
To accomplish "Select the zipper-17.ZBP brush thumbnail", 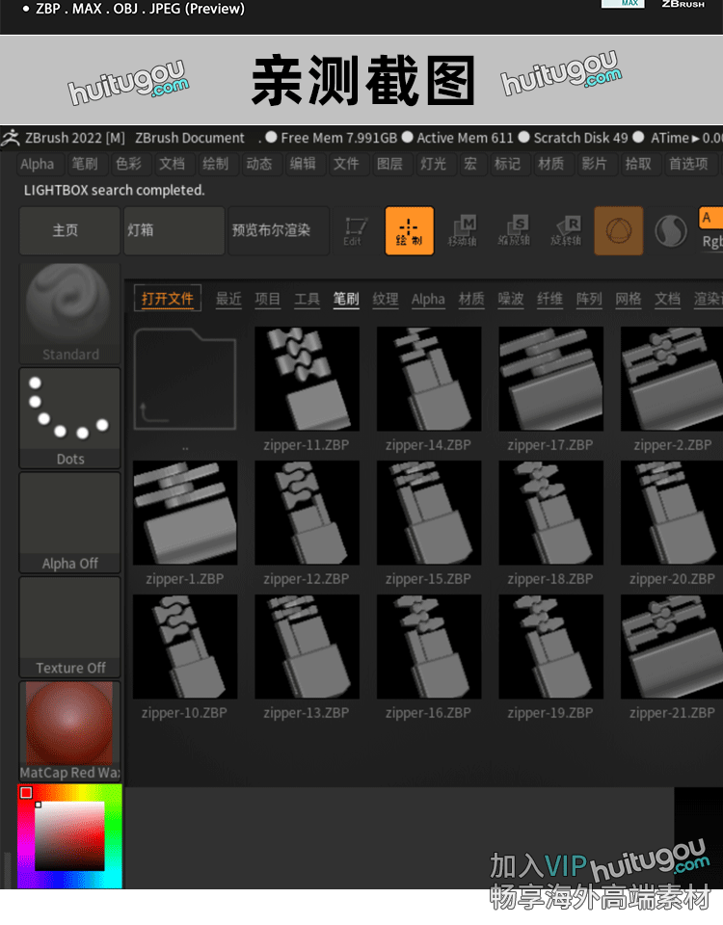I will [x=551, y=379].
